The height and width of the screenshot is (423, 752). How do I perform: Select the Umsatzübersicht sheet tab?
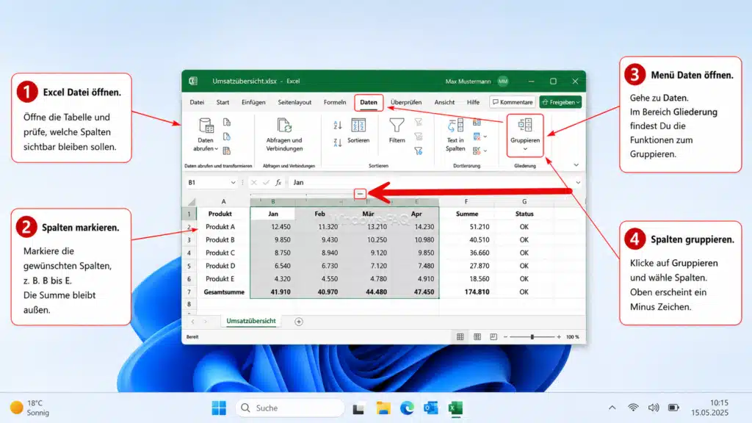(251, 321)
